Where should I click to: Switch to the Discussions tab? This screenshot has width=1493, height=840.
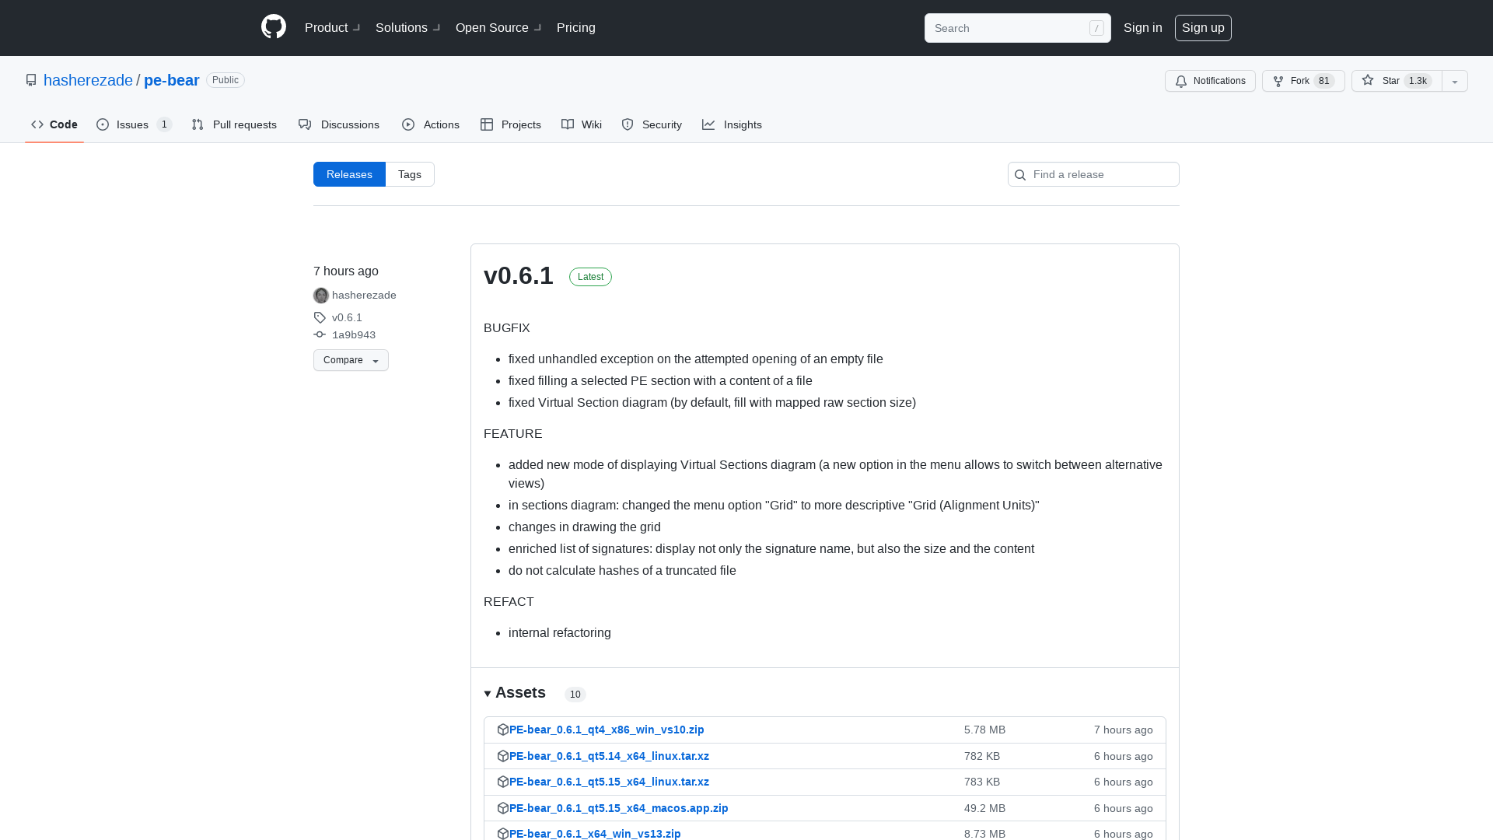pyautogui.click(x=339, y=124)
